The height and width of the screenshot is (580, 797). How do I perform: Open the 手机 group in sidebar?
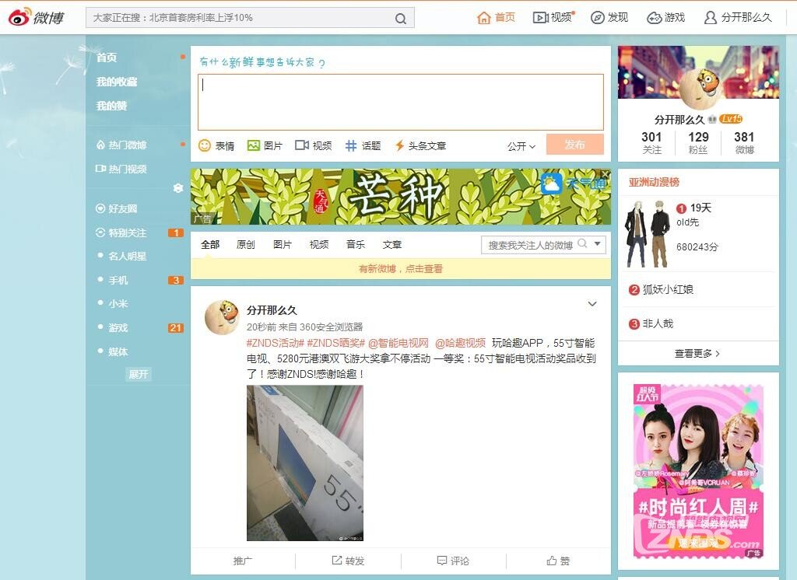[118, 280]
